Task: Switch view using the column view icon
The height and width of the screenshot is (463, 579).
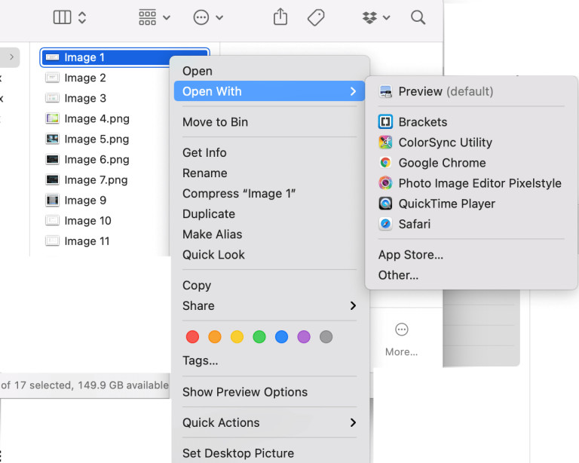Action: tap(70, 17)
